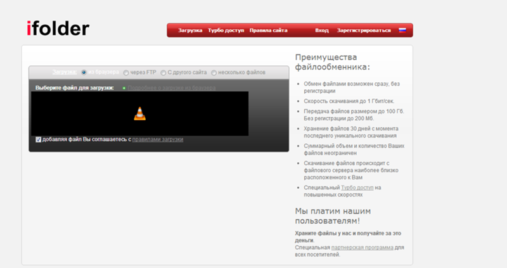Viewport: 507px width, 268px height.
Task: Open the Турбо доступ menu item
Action: tap(226, 30)
